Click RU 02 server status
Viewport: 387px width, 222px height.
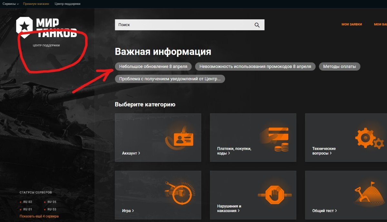tap(26, 202)
